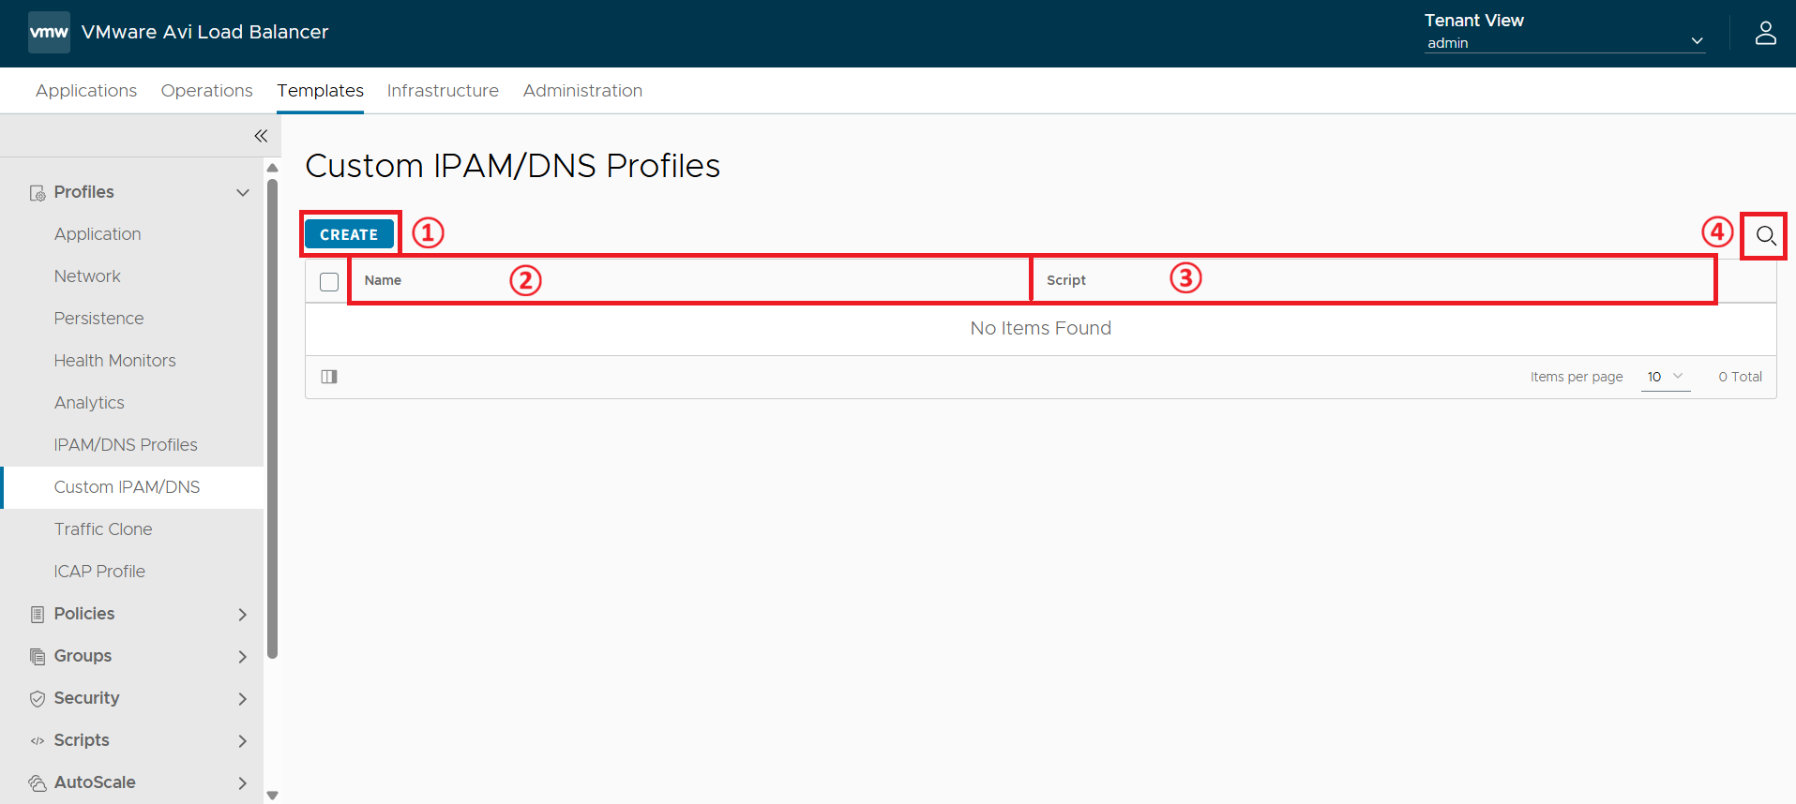Click the Groups section icon
The height and width of the screenshot is (804, 1796).
point(38,656)
